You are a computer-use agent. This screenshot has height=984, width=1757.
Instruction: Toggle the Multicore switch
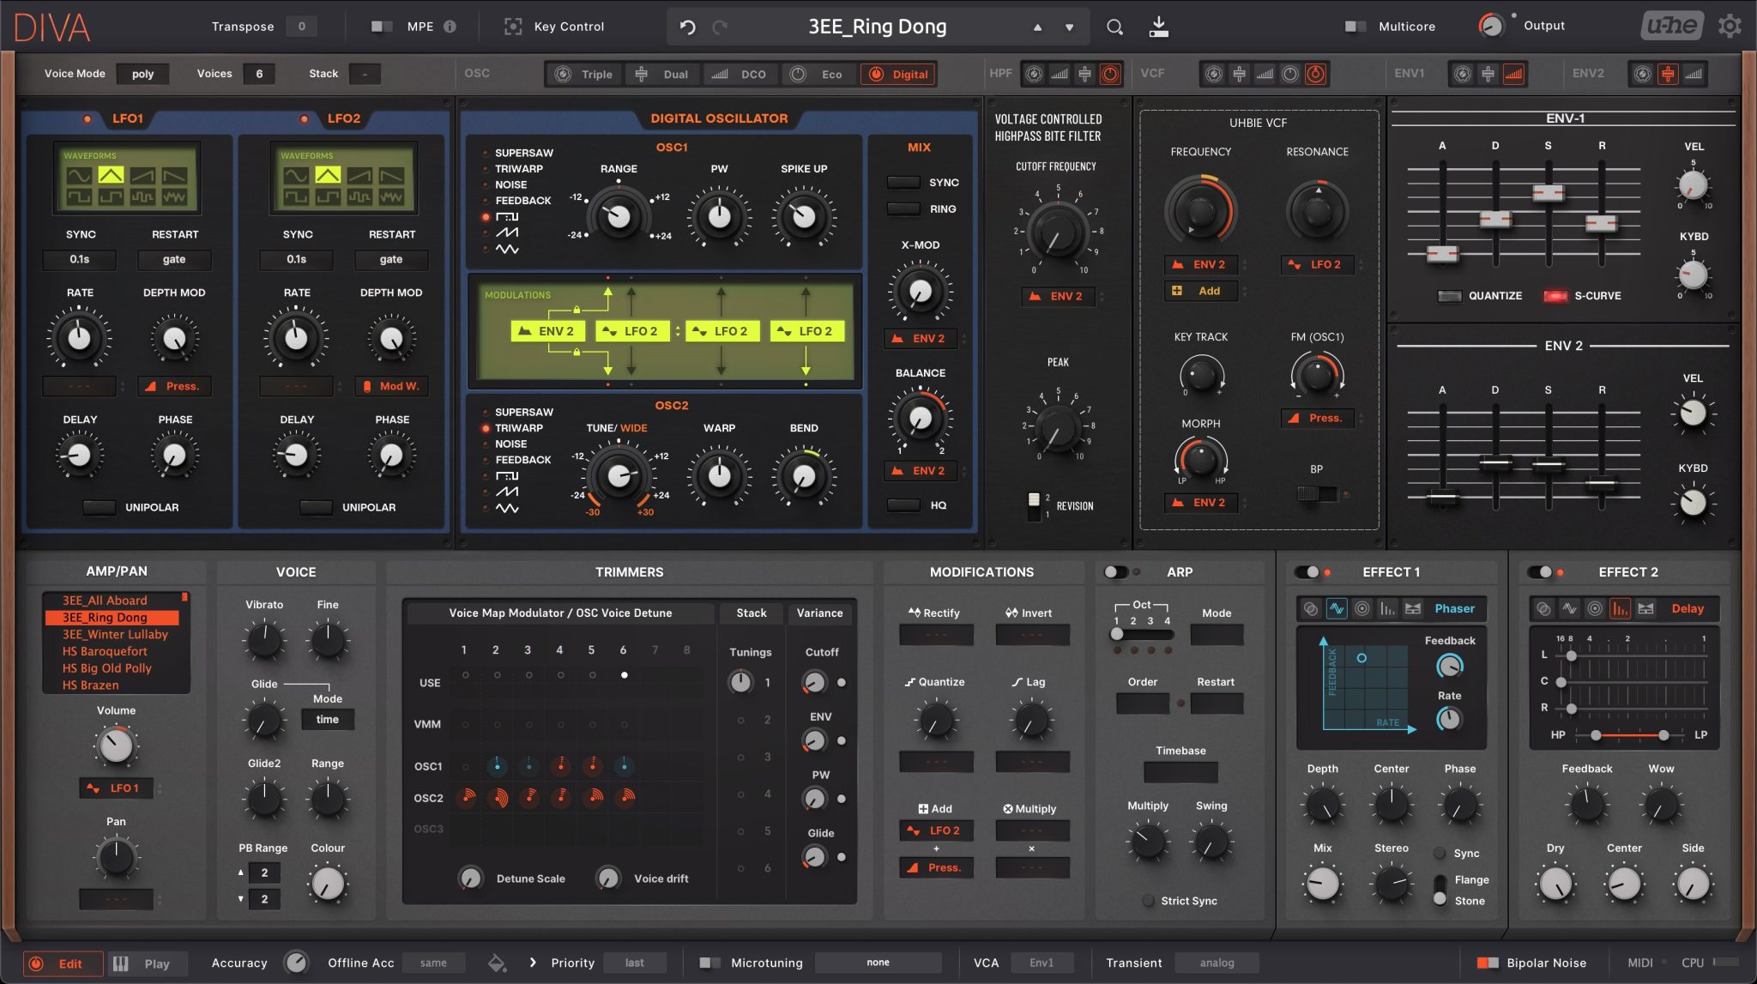[1355, 27]
